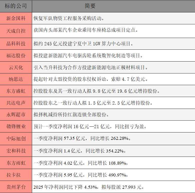This screenshot has height=193, width=195.
Task: Click the company cell 东方雨虹
Action: [16, 163]
